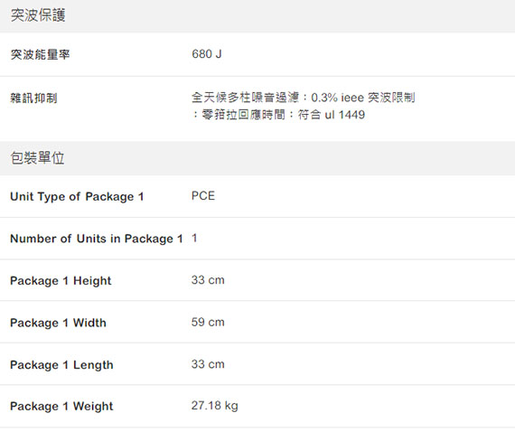Click the PCE value
The width and height of the screenshot is (515, 432).
click(x=203, y=196)
